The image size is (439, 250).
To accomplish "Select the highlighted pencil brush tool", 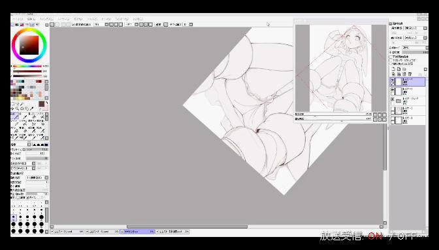I will click(14, 116).
